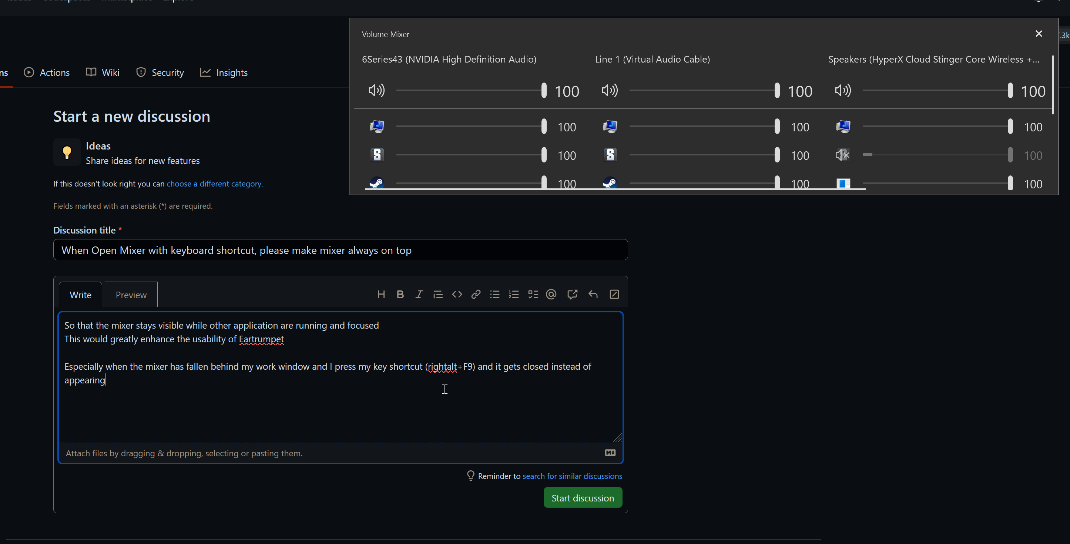Insert a hyperlink into the description
Screen dimensions: 1070x544
pyautogui.click(x=476, y=294)
